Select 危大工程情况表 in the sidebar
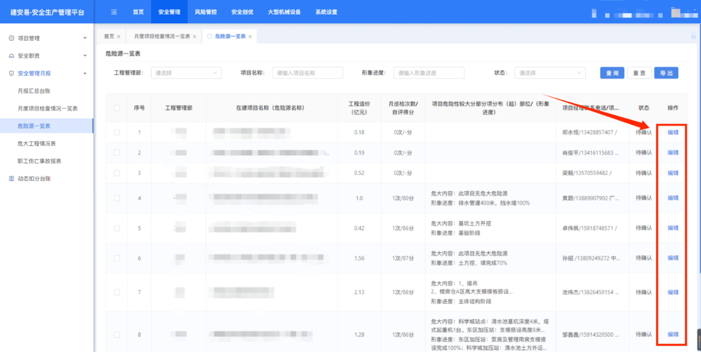This screenshot has height=352, width=701. pyautogui.click(x=37, y=144)
